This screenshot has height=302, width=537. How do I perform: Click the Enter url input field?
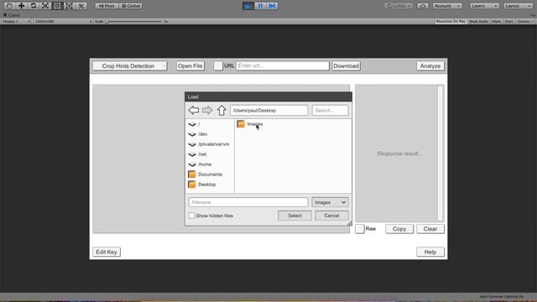pos(283,65)
